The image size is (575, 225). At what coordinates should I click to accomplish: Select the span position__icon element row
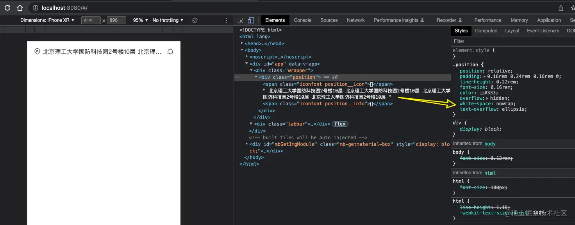[x=327, y=84]
